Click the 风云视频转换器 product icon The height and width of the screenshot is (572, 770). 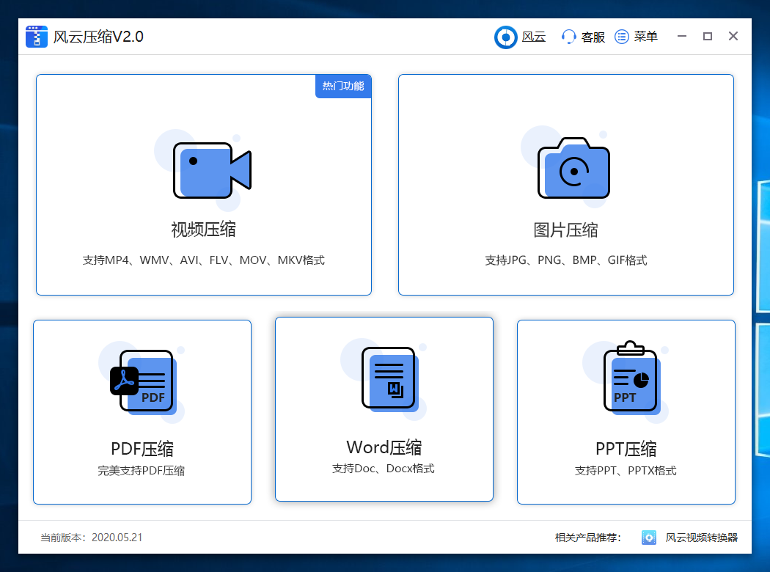pyautogui.click(x=649, y=538)
